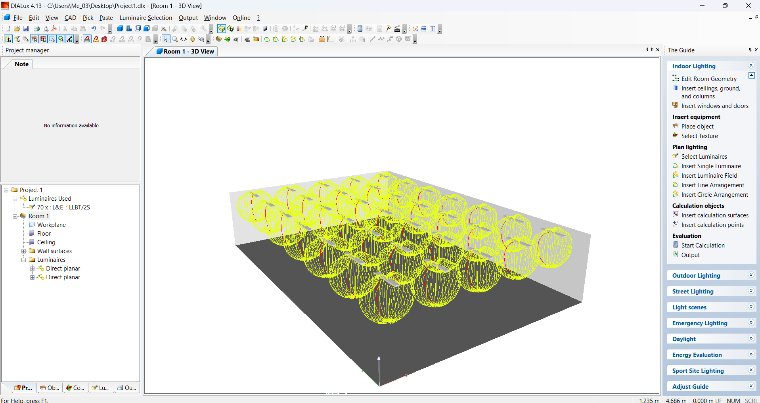Click Insert calculation surfaces link
The image size is (760, 403).
(715, 215)
